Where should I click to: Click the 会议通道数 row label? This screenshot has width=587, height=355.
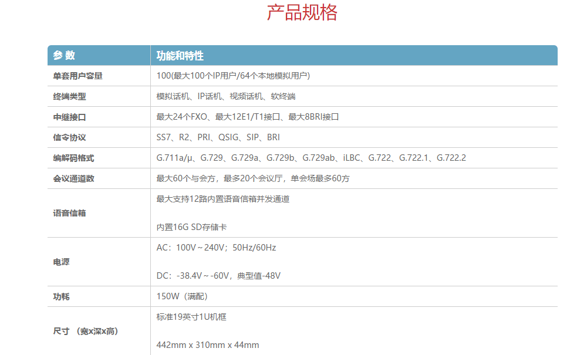point(73,178)
